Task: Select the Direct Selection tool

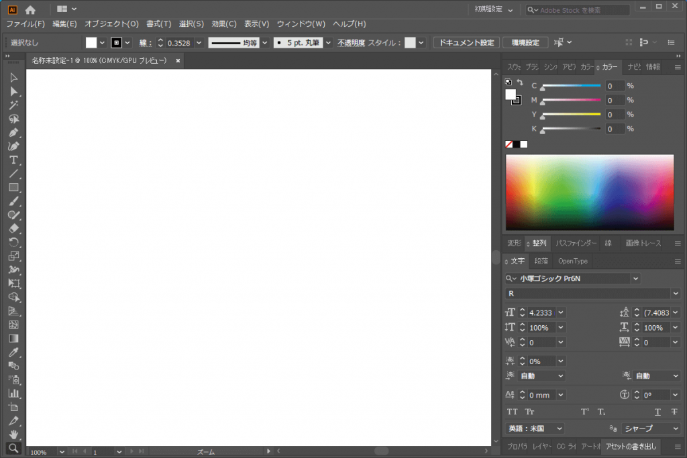Action: point(13,91)
